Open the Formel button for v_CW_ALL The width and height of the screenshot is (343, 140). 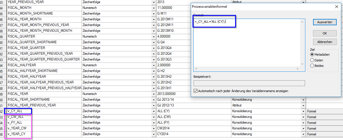point(324,117)
